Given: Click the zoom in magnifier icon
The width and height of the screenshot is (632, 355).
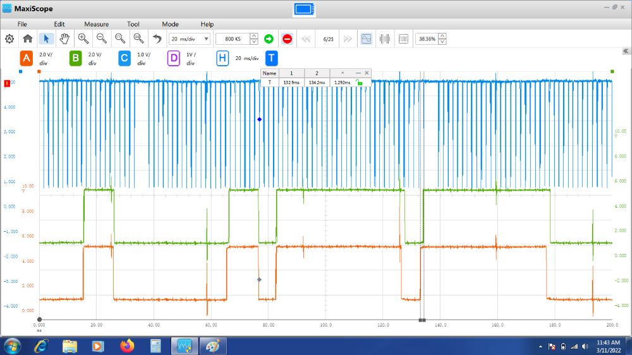Looking at the screenshot, I should point(83,39).
